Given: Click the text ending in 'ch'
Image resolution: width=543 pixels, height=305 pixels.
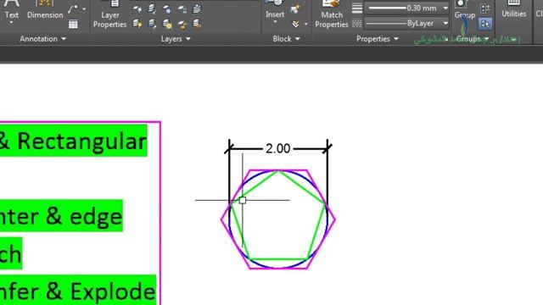Looking at the screenshot, I should [11, 254].
